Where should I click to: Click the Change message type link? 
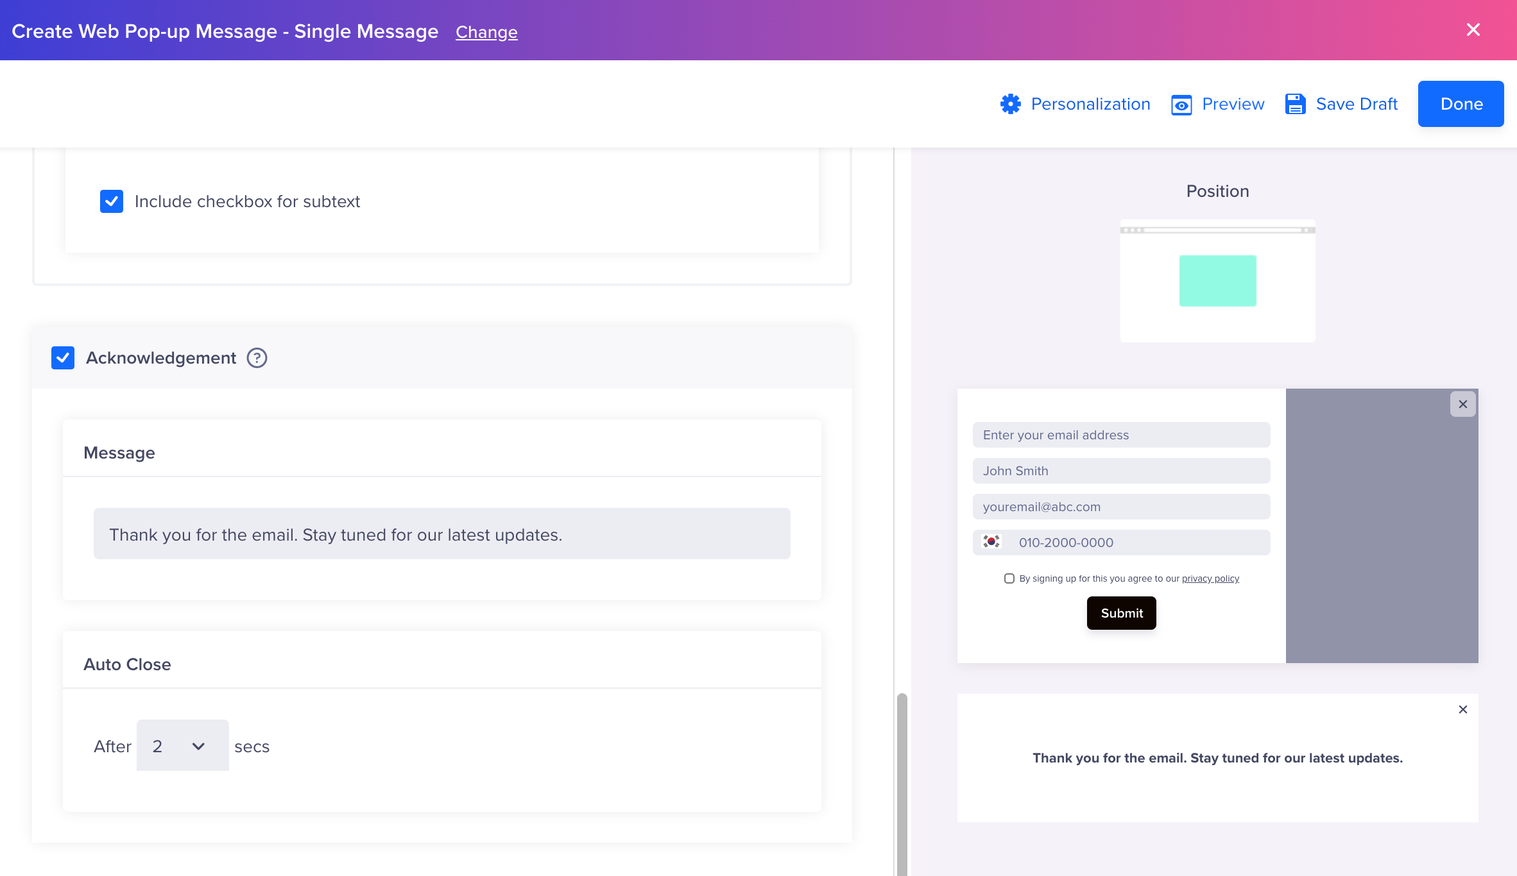point(486,32)
